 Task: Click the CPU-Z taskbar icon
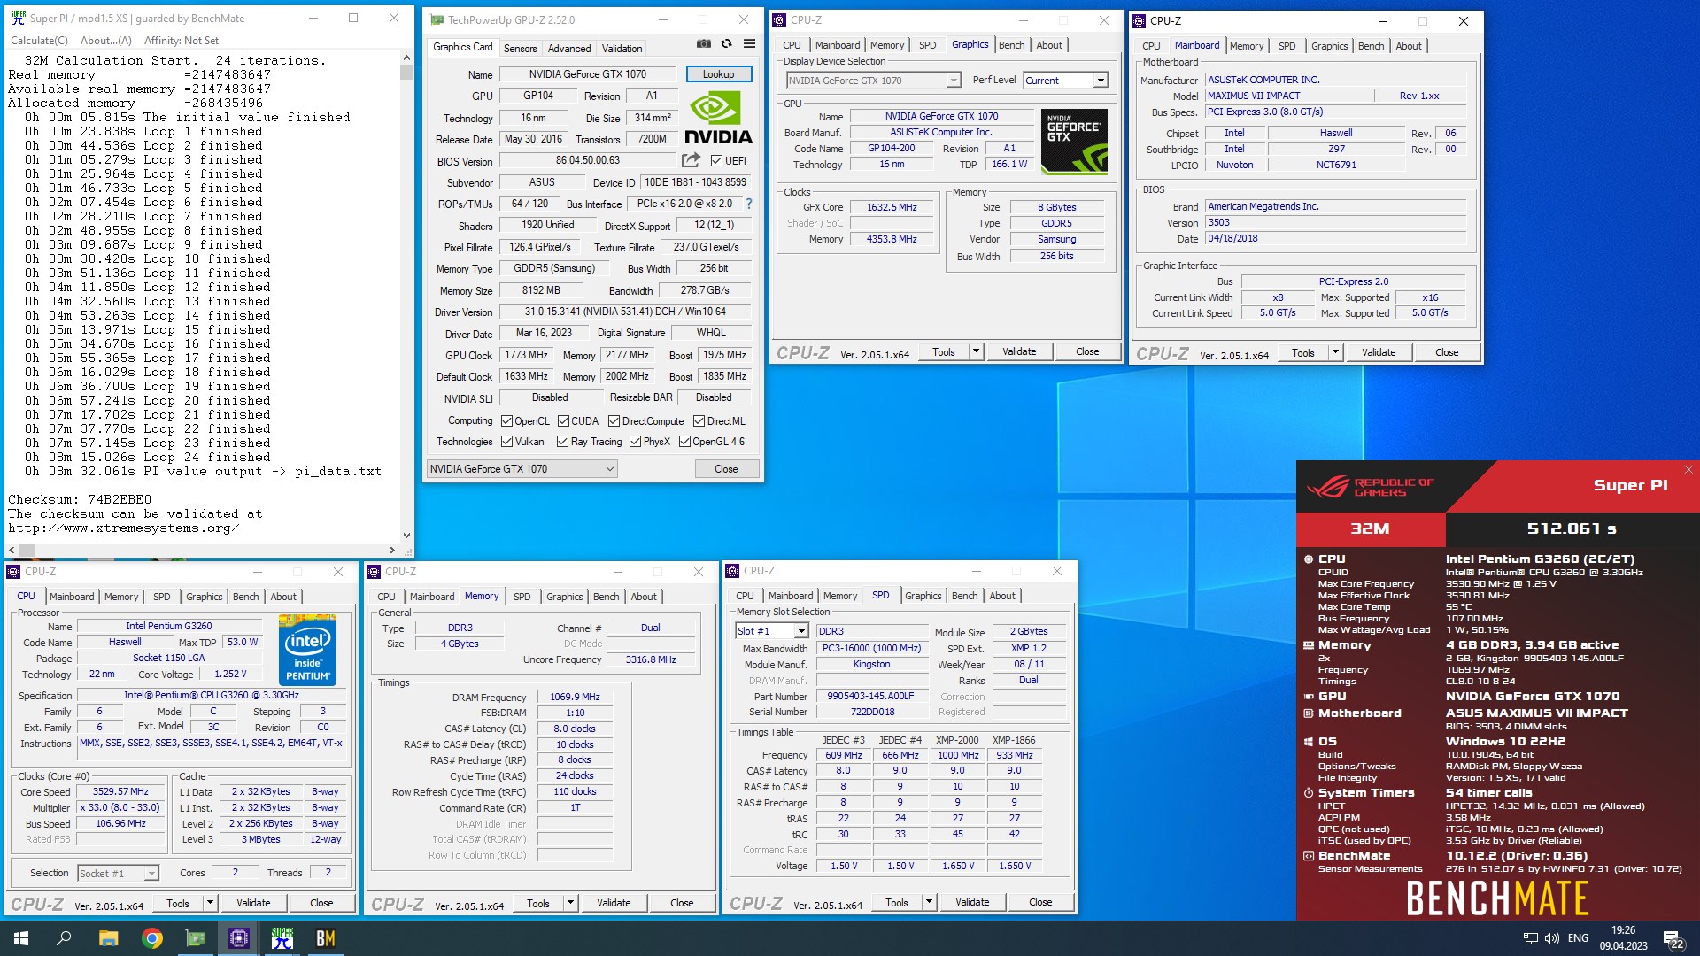pos(238,938)
